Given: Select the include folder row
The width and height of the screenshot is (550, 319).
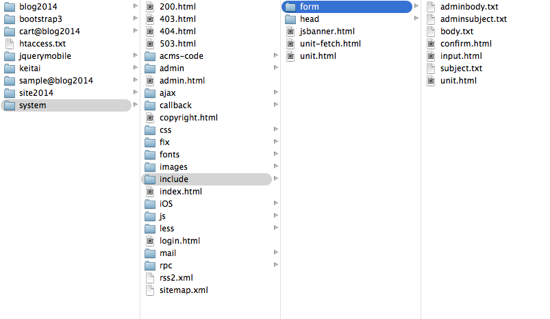Looking at the screenshot, I should [x=206, y=179].
